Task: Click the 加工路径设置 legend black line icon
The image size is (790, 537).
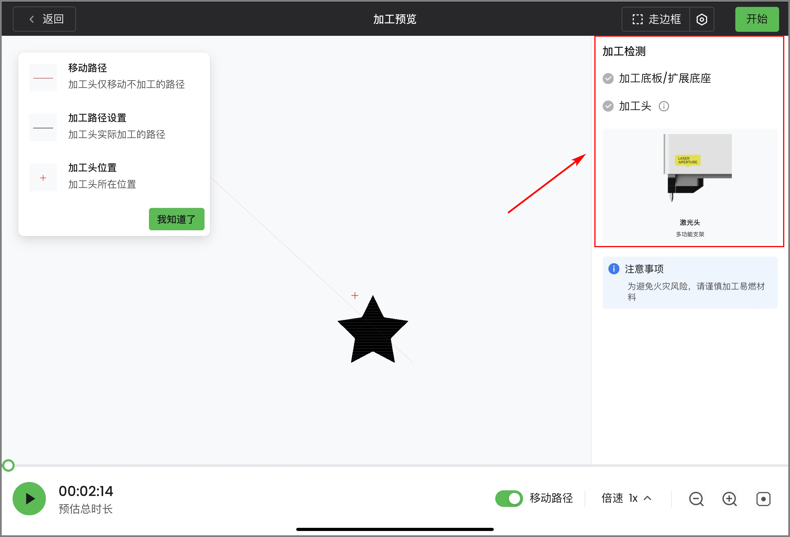Action: (43, 128)
